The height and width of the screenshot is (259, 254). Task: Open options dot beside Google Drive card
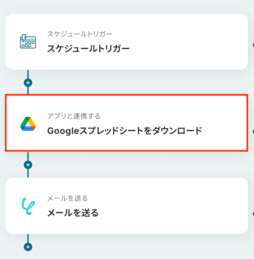pyautogui.click(x=253, y=131)
